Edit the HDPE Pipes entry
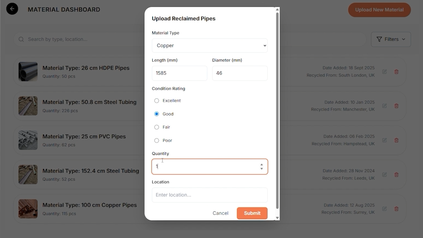The height and width of the screenshot is (238, 423). pos(384,72)
